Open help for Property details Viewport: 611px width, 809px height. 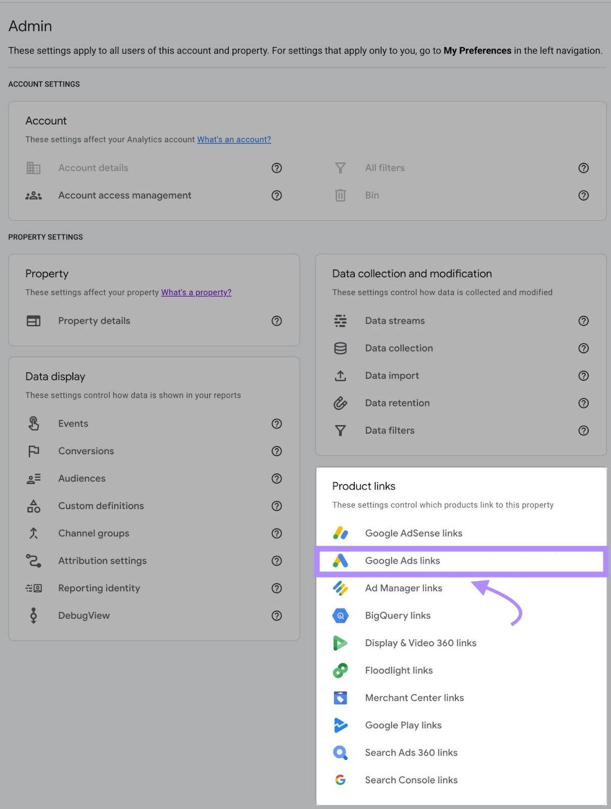(x=276, y=321)
